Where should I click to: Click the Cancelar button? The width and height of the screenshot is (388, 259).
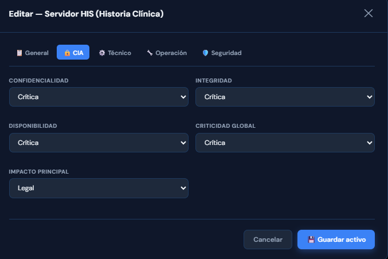coord(268,240)
